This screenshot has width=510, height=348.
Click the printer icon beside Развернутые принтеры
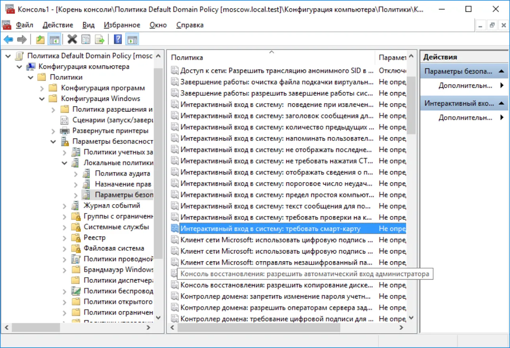coord(65,130)
